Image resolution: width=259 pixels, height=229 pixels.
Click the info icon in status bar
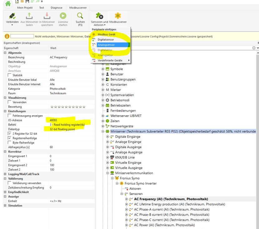tap(7, 36)
